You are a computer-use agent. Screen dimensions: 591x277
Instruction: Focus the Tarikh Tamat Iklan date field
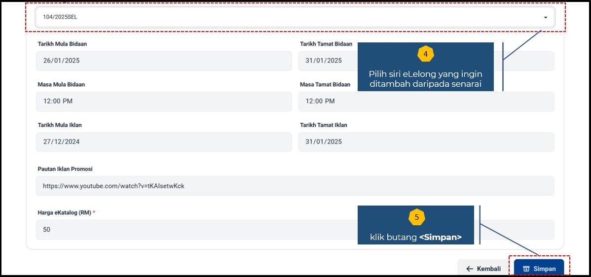pos(426,142)
